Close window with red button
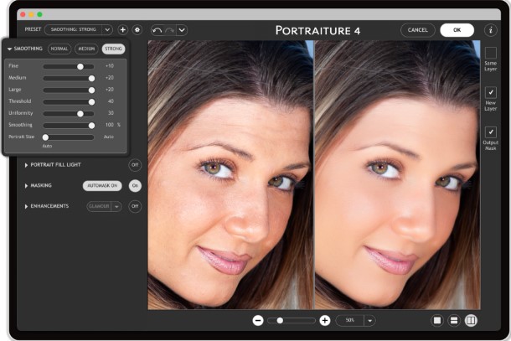The image size is (511, 341). tap(23, 14)
